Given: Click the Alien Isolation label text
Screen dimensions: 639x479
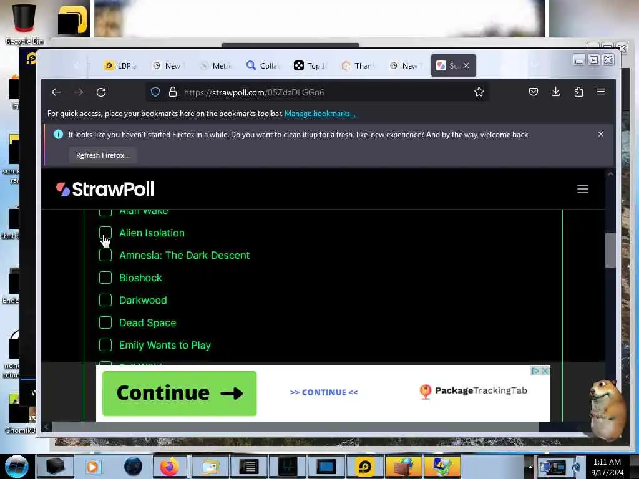Looking at the screenshot, I should (152, 233).
